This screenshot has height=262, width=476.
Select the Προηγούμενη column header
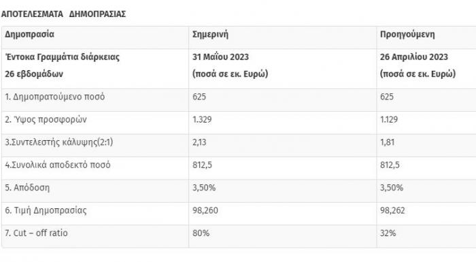coord(407,34)
